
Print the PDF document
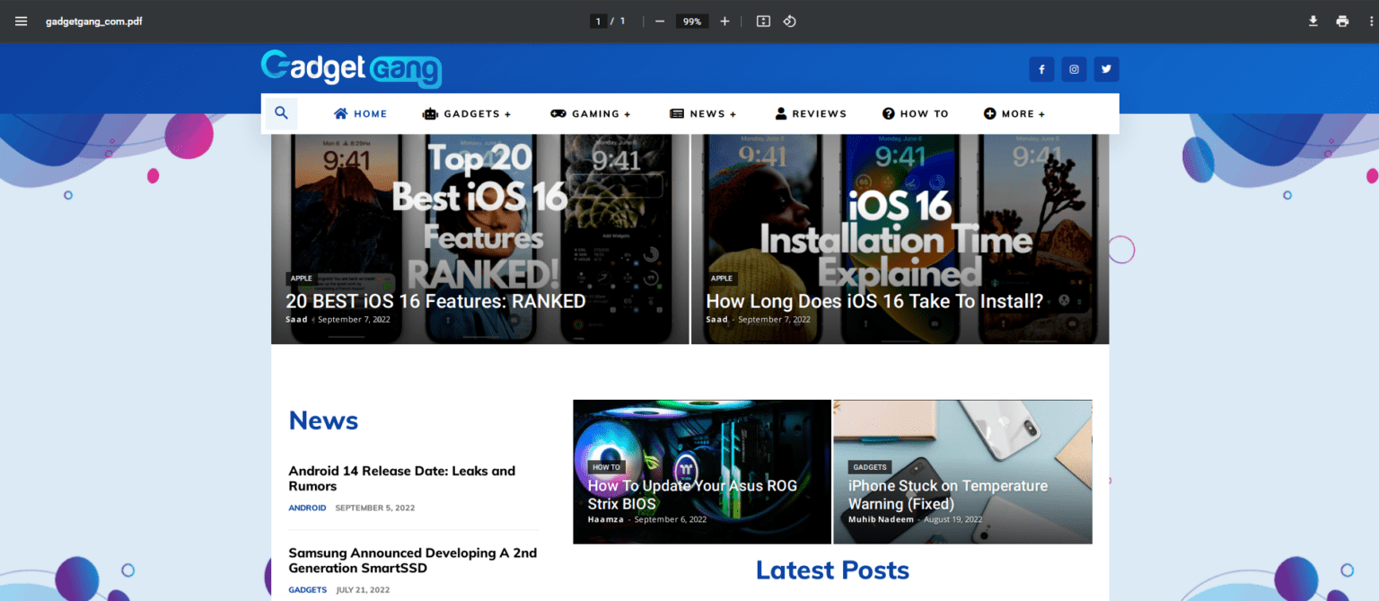click(1342, 22)
